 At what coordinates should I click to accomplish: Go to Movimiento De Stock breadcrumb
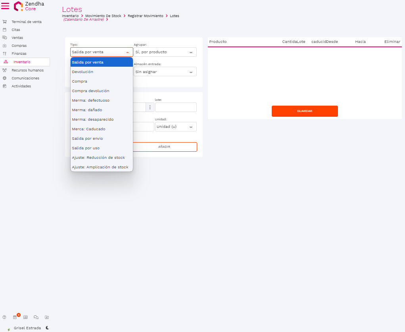coord(103,16)
